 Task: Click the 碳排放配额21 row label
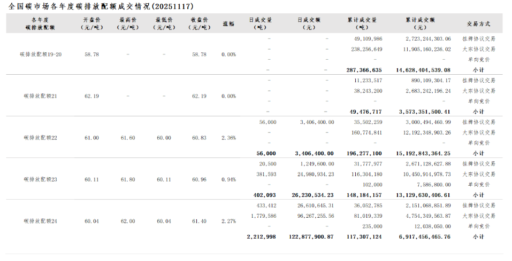[x=40, y=96]
